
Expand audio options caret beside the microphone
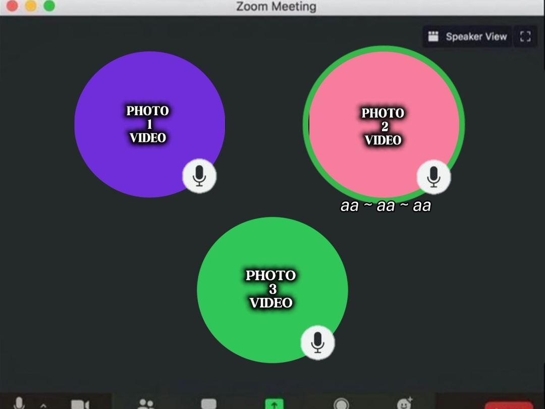click(43, 405)
